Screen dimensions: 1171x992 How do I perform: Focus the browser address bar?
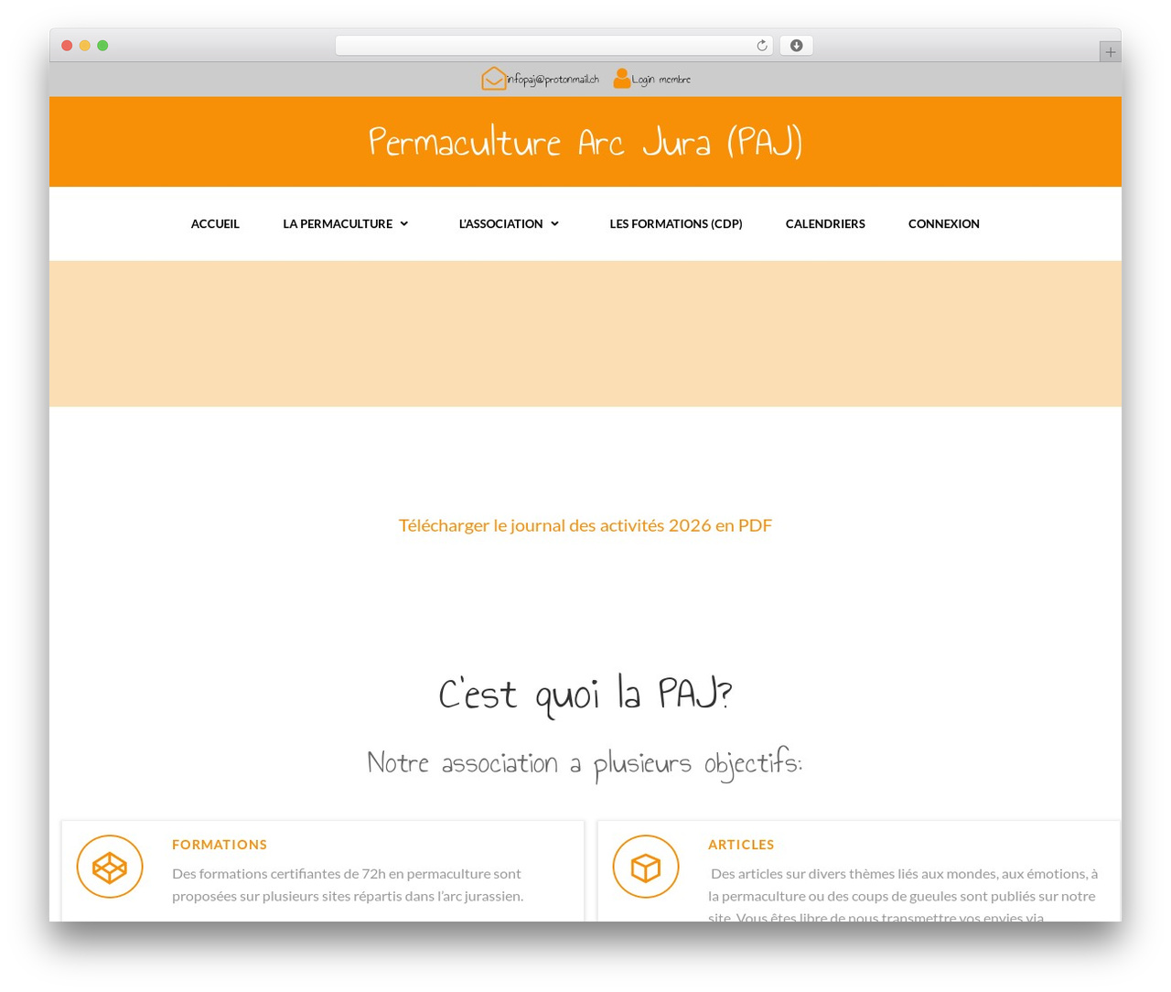point(553,46)
